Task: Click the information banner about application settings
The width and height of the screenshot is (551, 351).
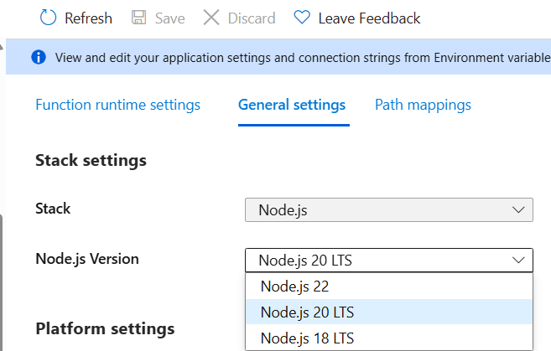Action: click(x=294, y=58)
